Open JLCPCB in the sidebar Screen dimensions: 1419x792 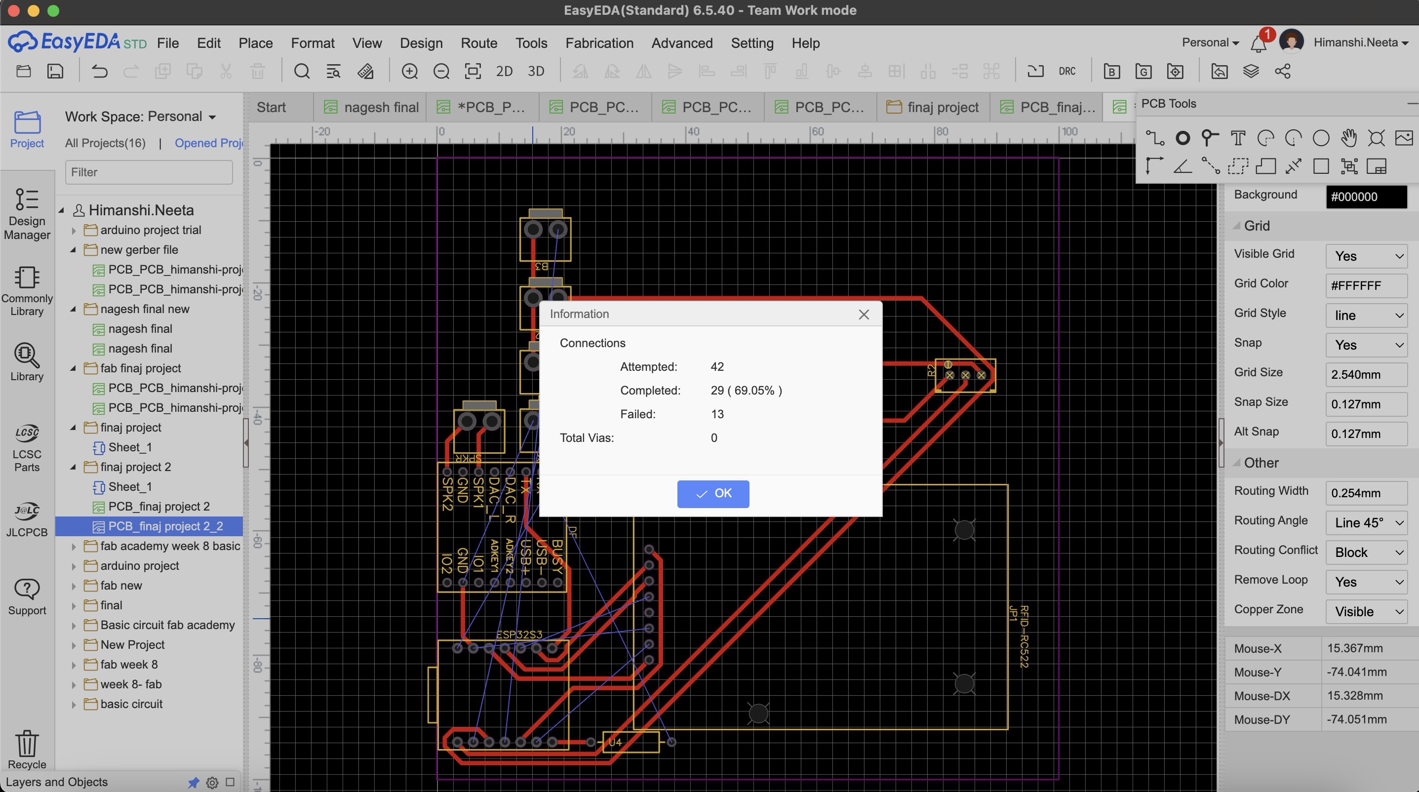[27, 519]
